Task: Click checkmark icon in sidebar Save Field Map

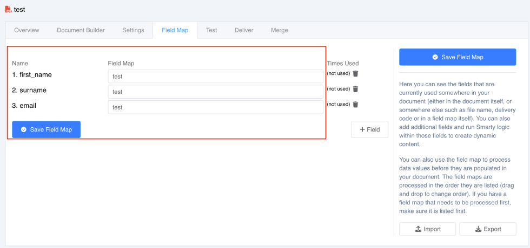Action: click(435, 57)
